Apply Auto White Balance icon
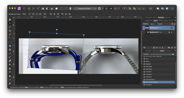Viewport: 184px width, 98px height. [57, 9]
